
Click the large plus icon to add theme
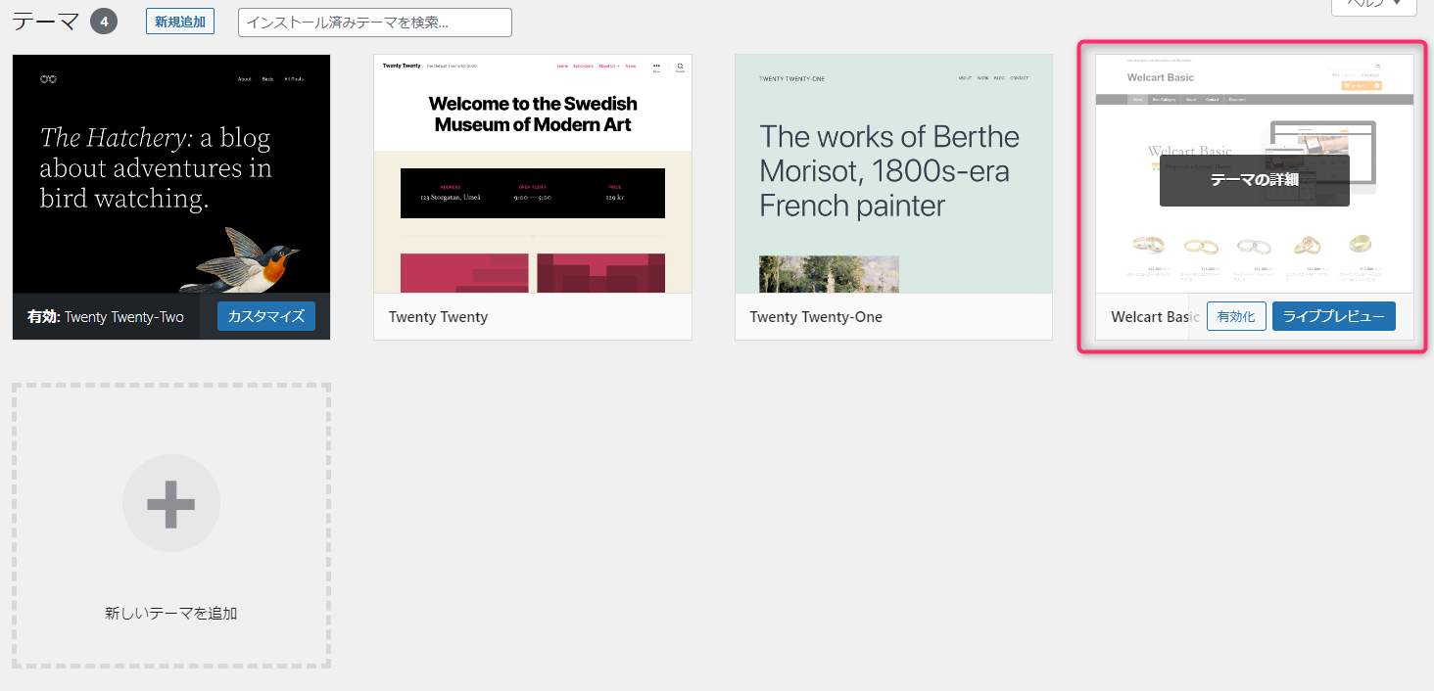pyautogui.click(x=171, y=503)
